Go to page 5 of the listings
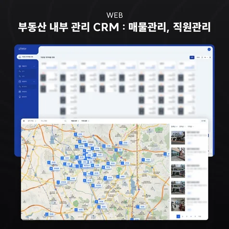Viewport: 229px width, 229px height. (195, 216)
